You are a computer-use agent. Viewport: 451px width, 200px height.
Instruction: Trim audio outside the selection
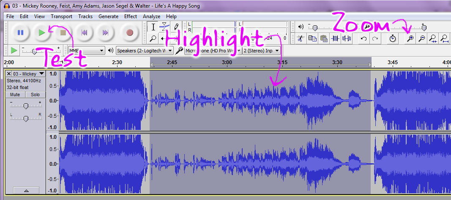click(x=335, y=38)
